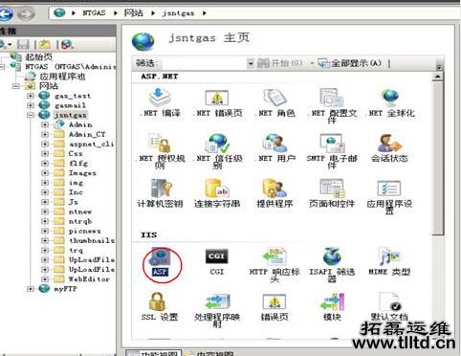
Task: Switch to the 功能视图 tab
Action: click(x=154, y=353)
